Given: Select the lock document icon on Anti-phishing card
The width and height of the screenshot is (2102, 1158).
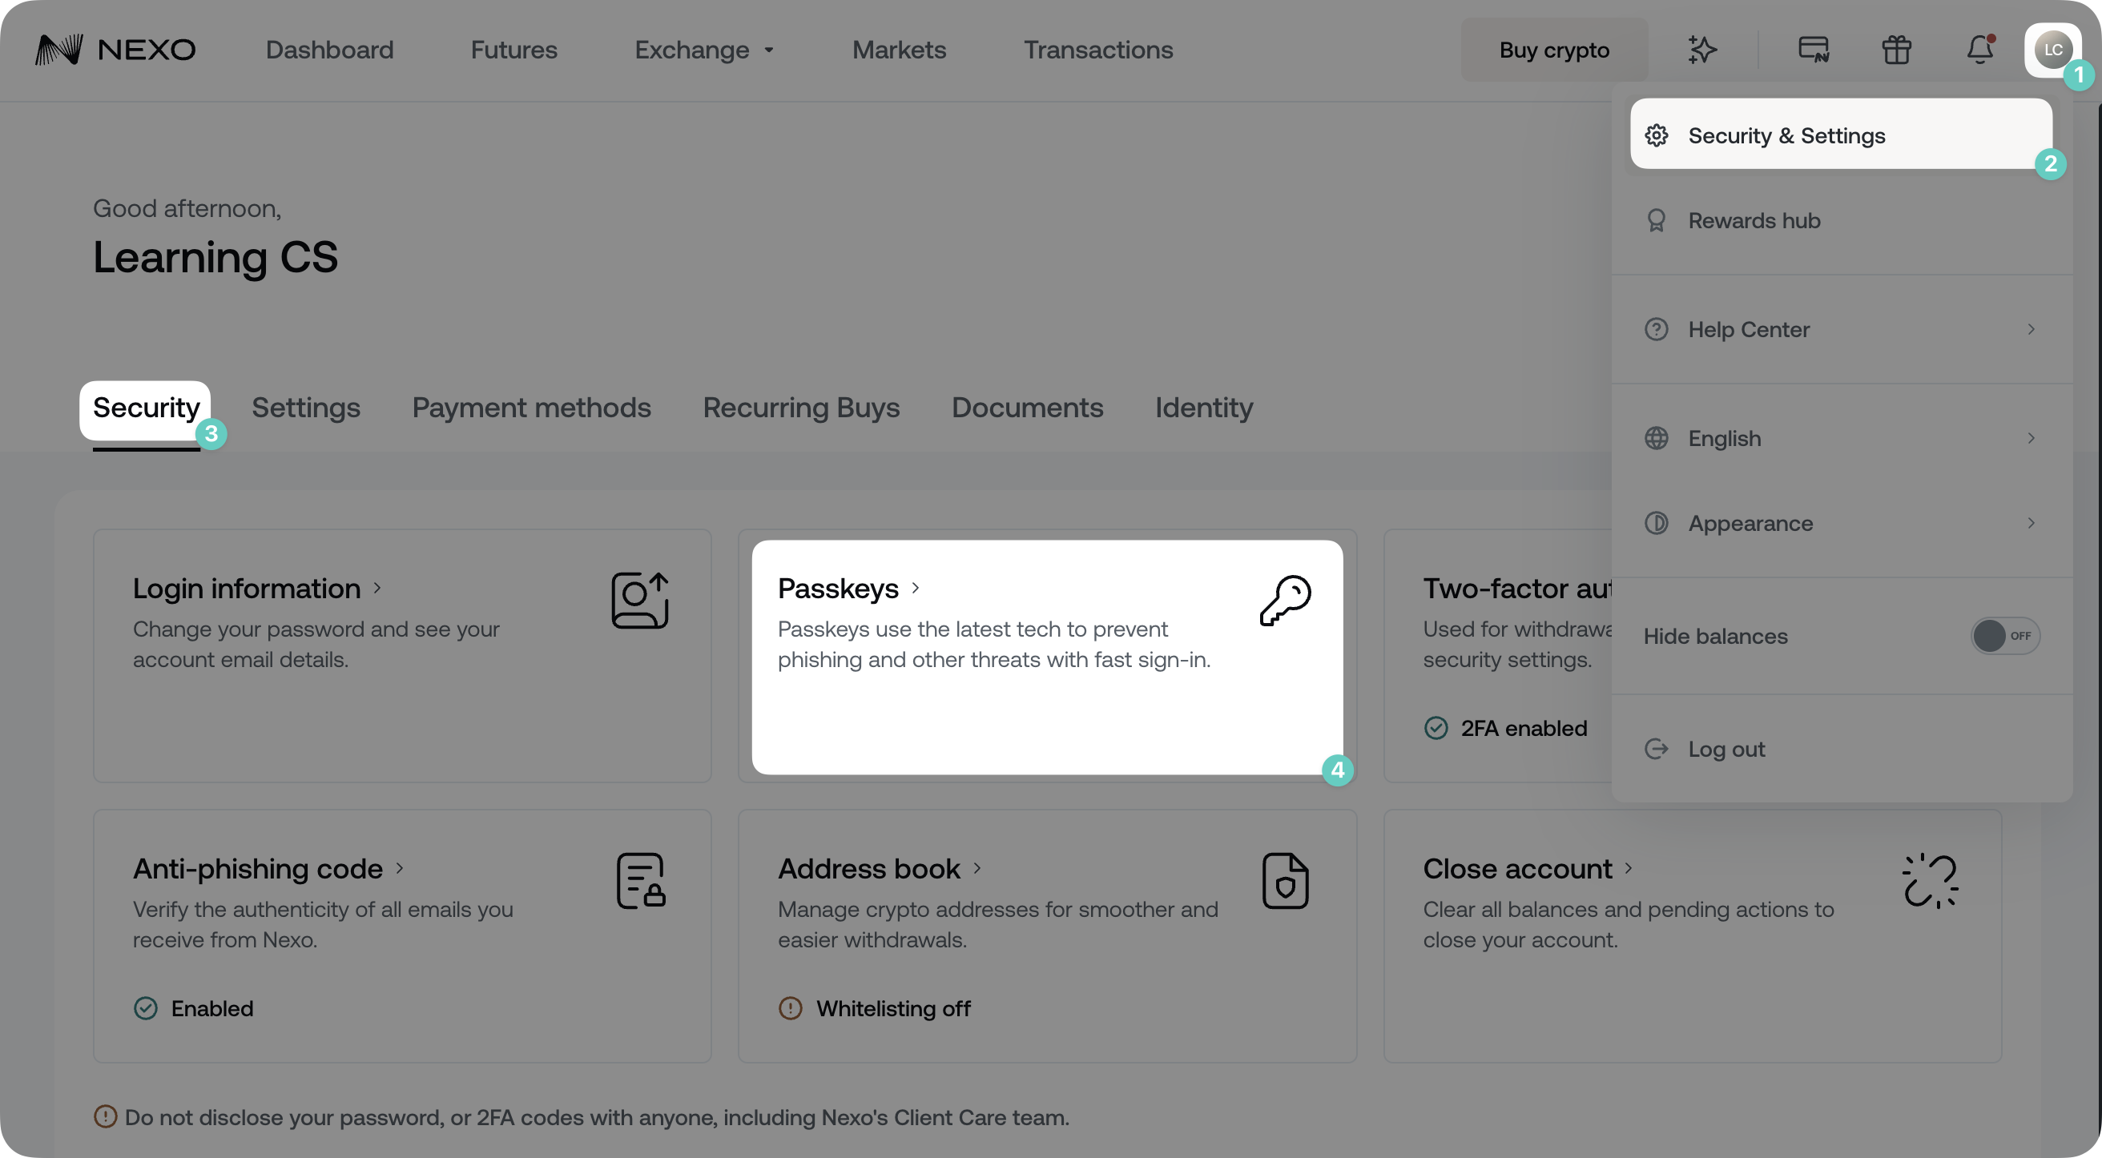Looking at the screenshot, I should pyautogui.click(x=641, y=881).
